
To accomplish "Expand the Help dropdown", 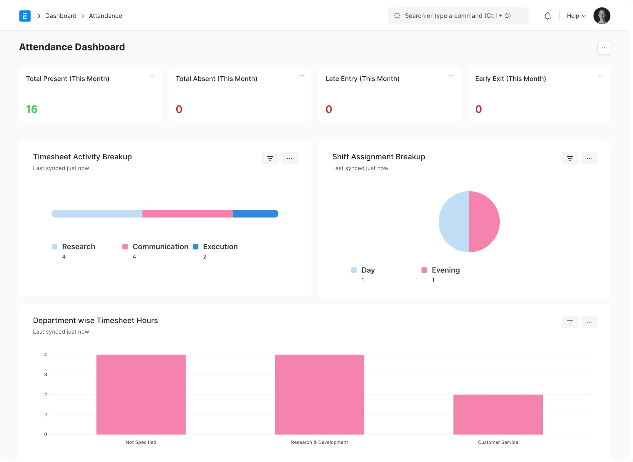I will coord(576,16).
